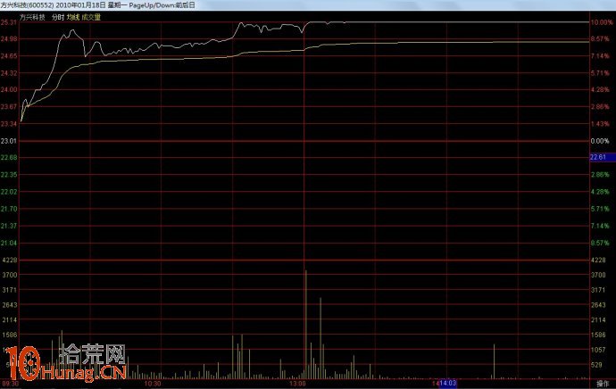Click the date 2010年01月18日 in title

pos(80,5)
